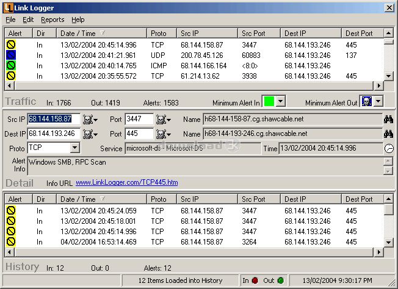Click the binoculars icon beside destination Name field
Screen dimensions: 398x289
click(x=388, y=134)
